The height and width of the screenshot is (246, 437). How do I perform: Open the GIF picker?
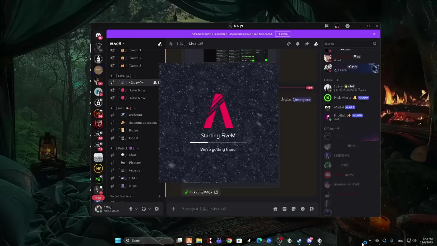(x=284, y=209)
